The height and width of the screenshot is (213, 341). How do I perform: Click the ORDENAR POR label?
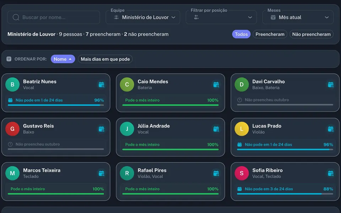coord(31,59)
